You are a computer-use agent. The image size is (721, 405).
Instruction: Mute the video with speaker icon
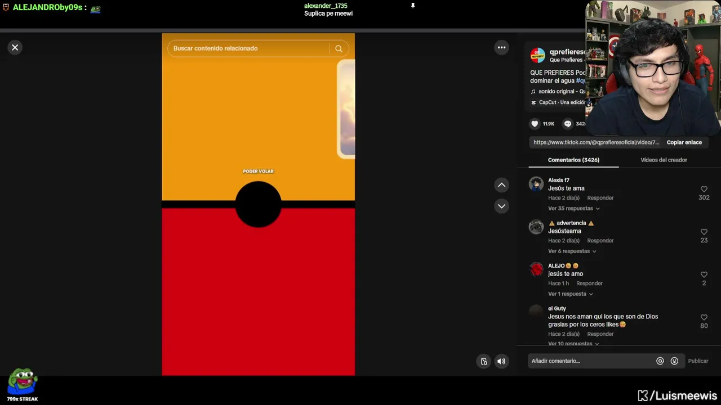(x=501, y=361)
